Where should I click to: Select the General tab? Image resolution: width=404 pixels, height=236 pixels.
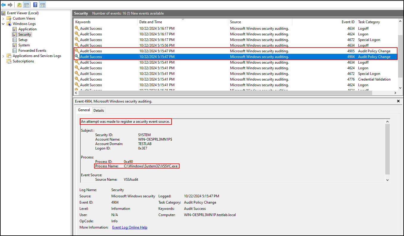tap(84, 110)
